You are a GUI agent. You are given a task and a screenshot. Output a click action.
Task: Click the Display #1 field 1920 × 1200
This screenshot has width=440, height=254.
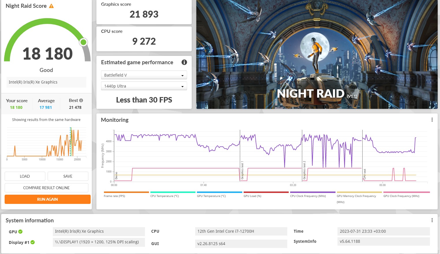click(x=99, y=242)
